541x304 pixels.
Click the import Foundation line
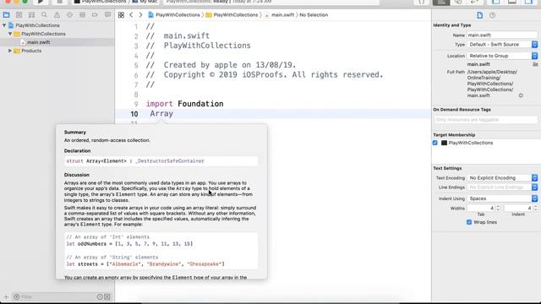click(x=184, y=104)
